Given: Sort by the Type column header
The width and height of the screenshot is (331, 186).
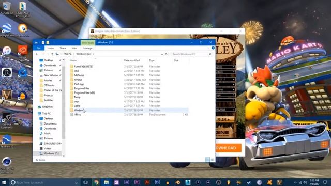Looking at the screenshot, I should coord(152,60).
